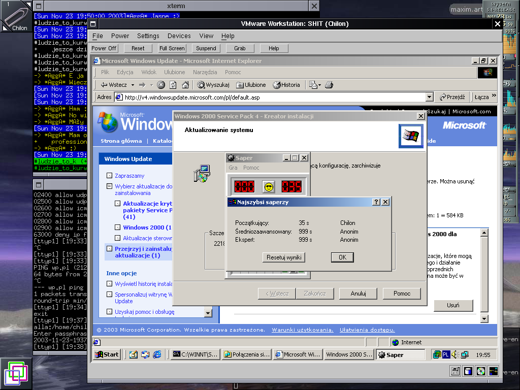Click the Minesweeper smiley face button

click(x=269, y=186)
